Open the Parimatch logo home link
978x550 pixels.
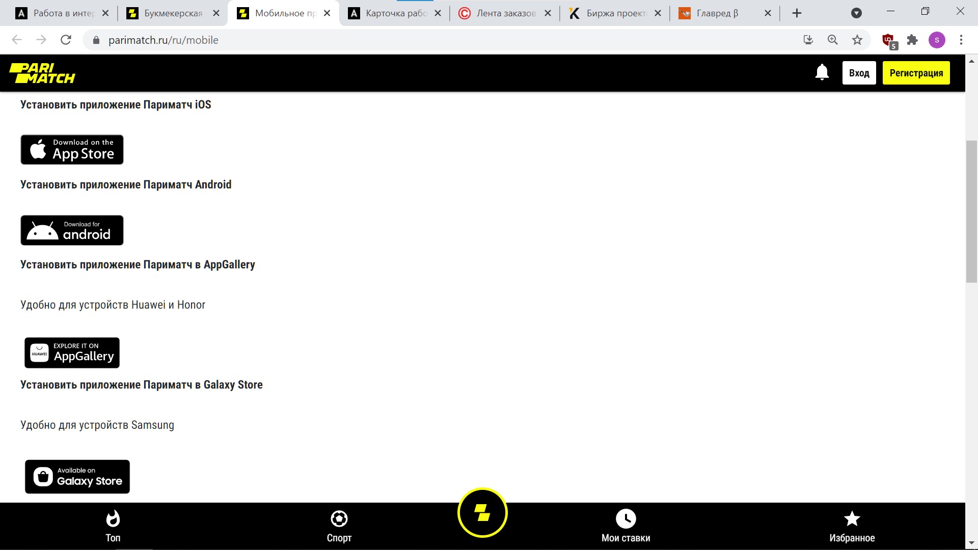click(42, 73)
